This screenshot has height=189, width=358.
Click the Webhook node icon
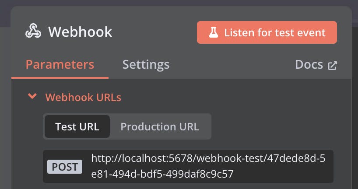tap(34, 31)
